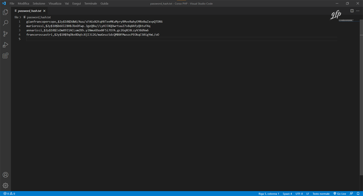The height and width of the screenshot is (196, 363).
Task: Click the errors and warnings indicator
Action: [9, 194]
